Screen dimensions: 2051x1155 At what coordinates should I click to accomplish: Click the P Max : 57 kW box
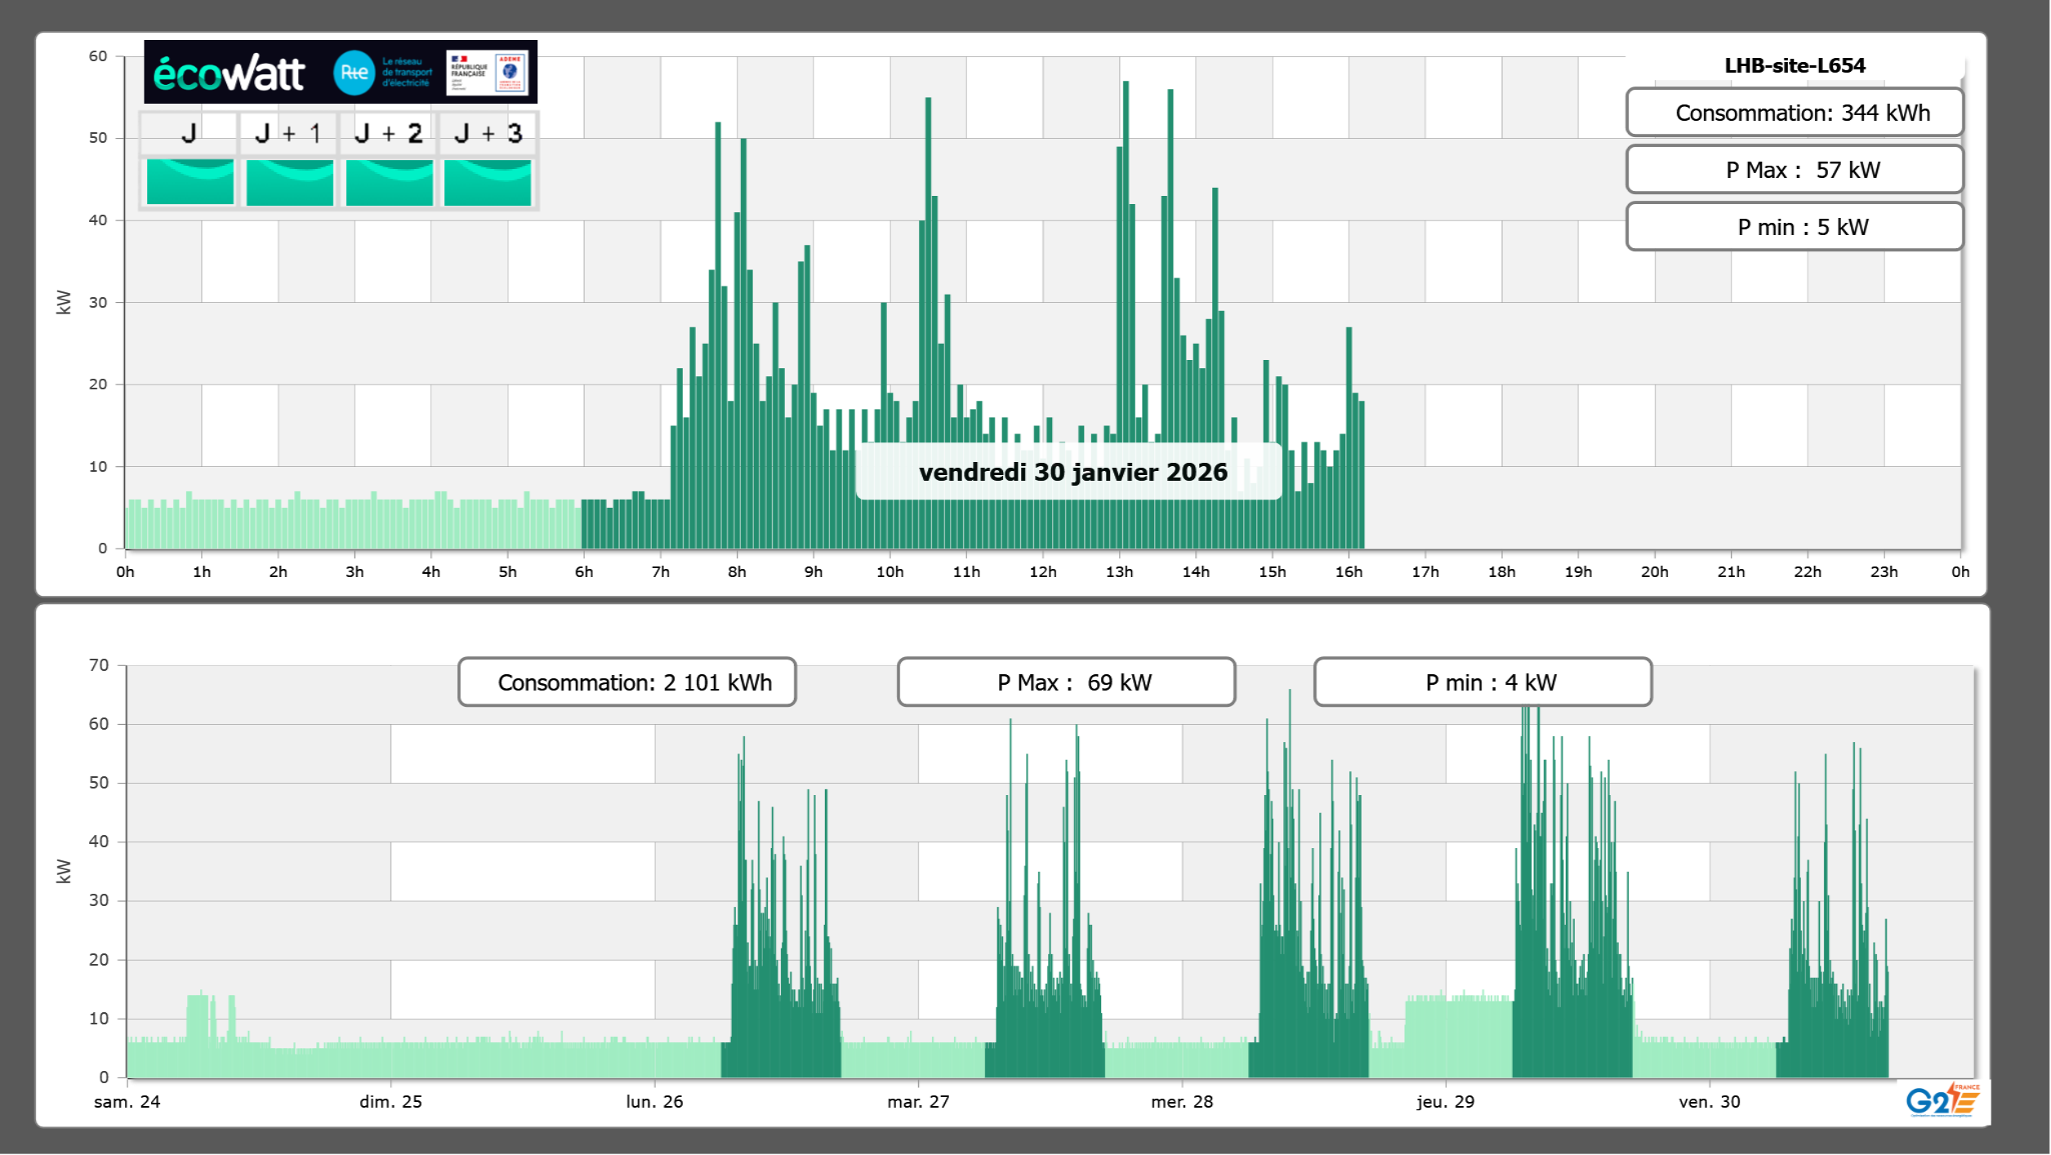[1794, 170]
